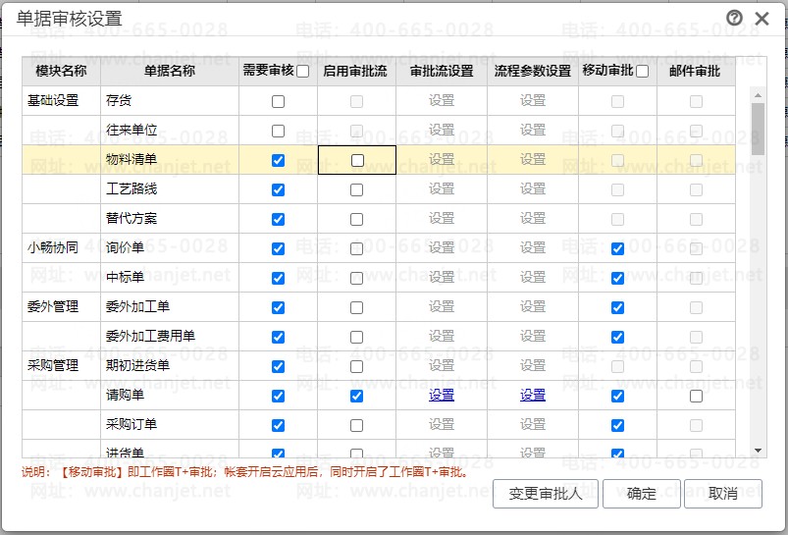
Task: Enable 需要审核 for 存货 row
Action: tap(278, 101)
